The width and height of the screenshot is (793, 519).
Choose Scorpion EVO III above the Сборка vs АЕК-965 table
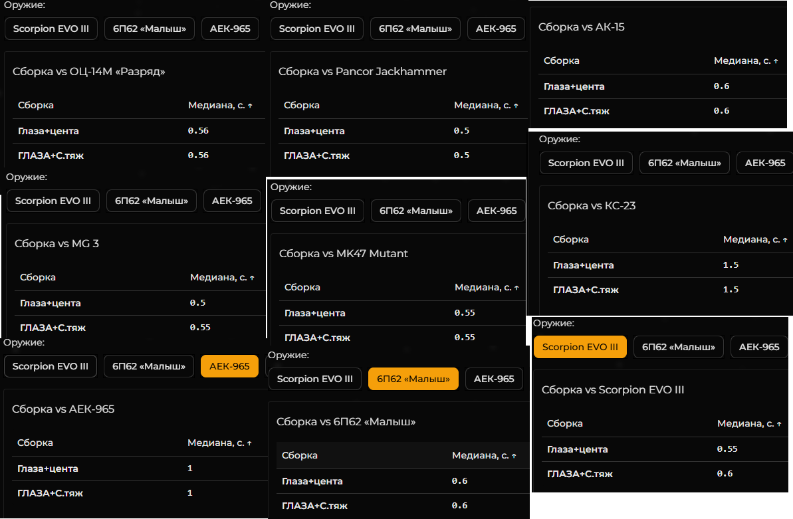point(51,366)
